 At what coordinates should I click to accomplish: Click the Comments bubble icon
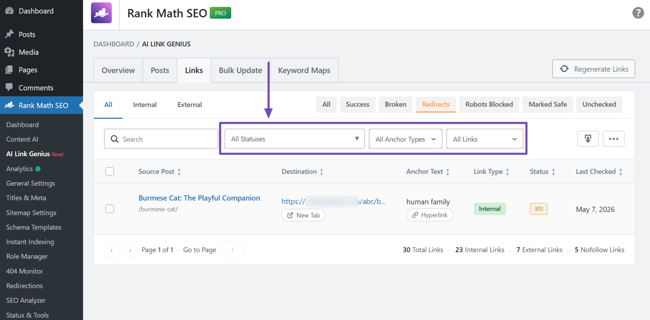coord(9,88)
